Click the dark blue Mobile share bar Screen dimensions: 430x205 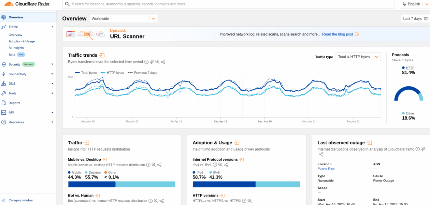pyautogui.click(x=92, y=184)
